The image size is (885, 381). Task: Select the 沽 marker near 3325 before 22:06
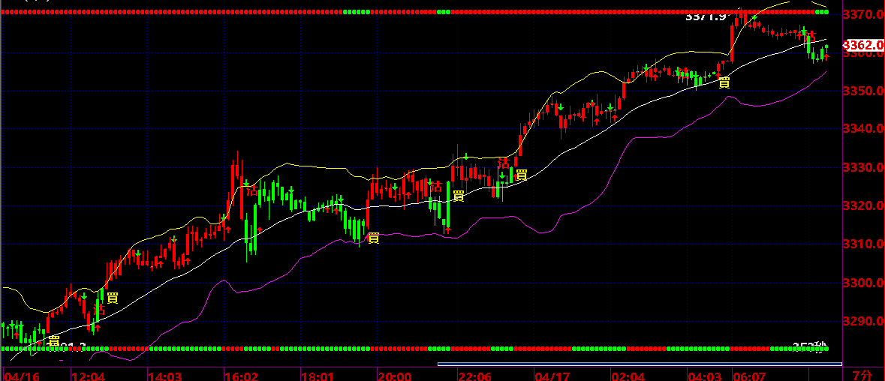(435, 187)
